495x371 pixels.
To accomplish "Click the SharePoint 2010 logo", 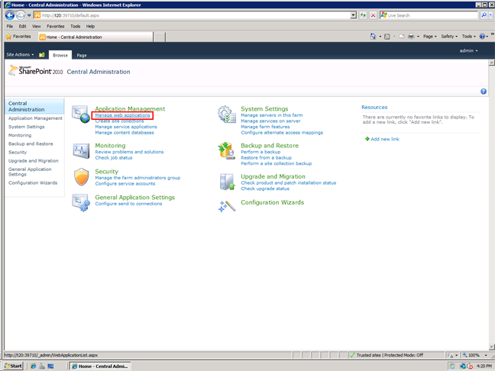I will (x=36, y=71).
